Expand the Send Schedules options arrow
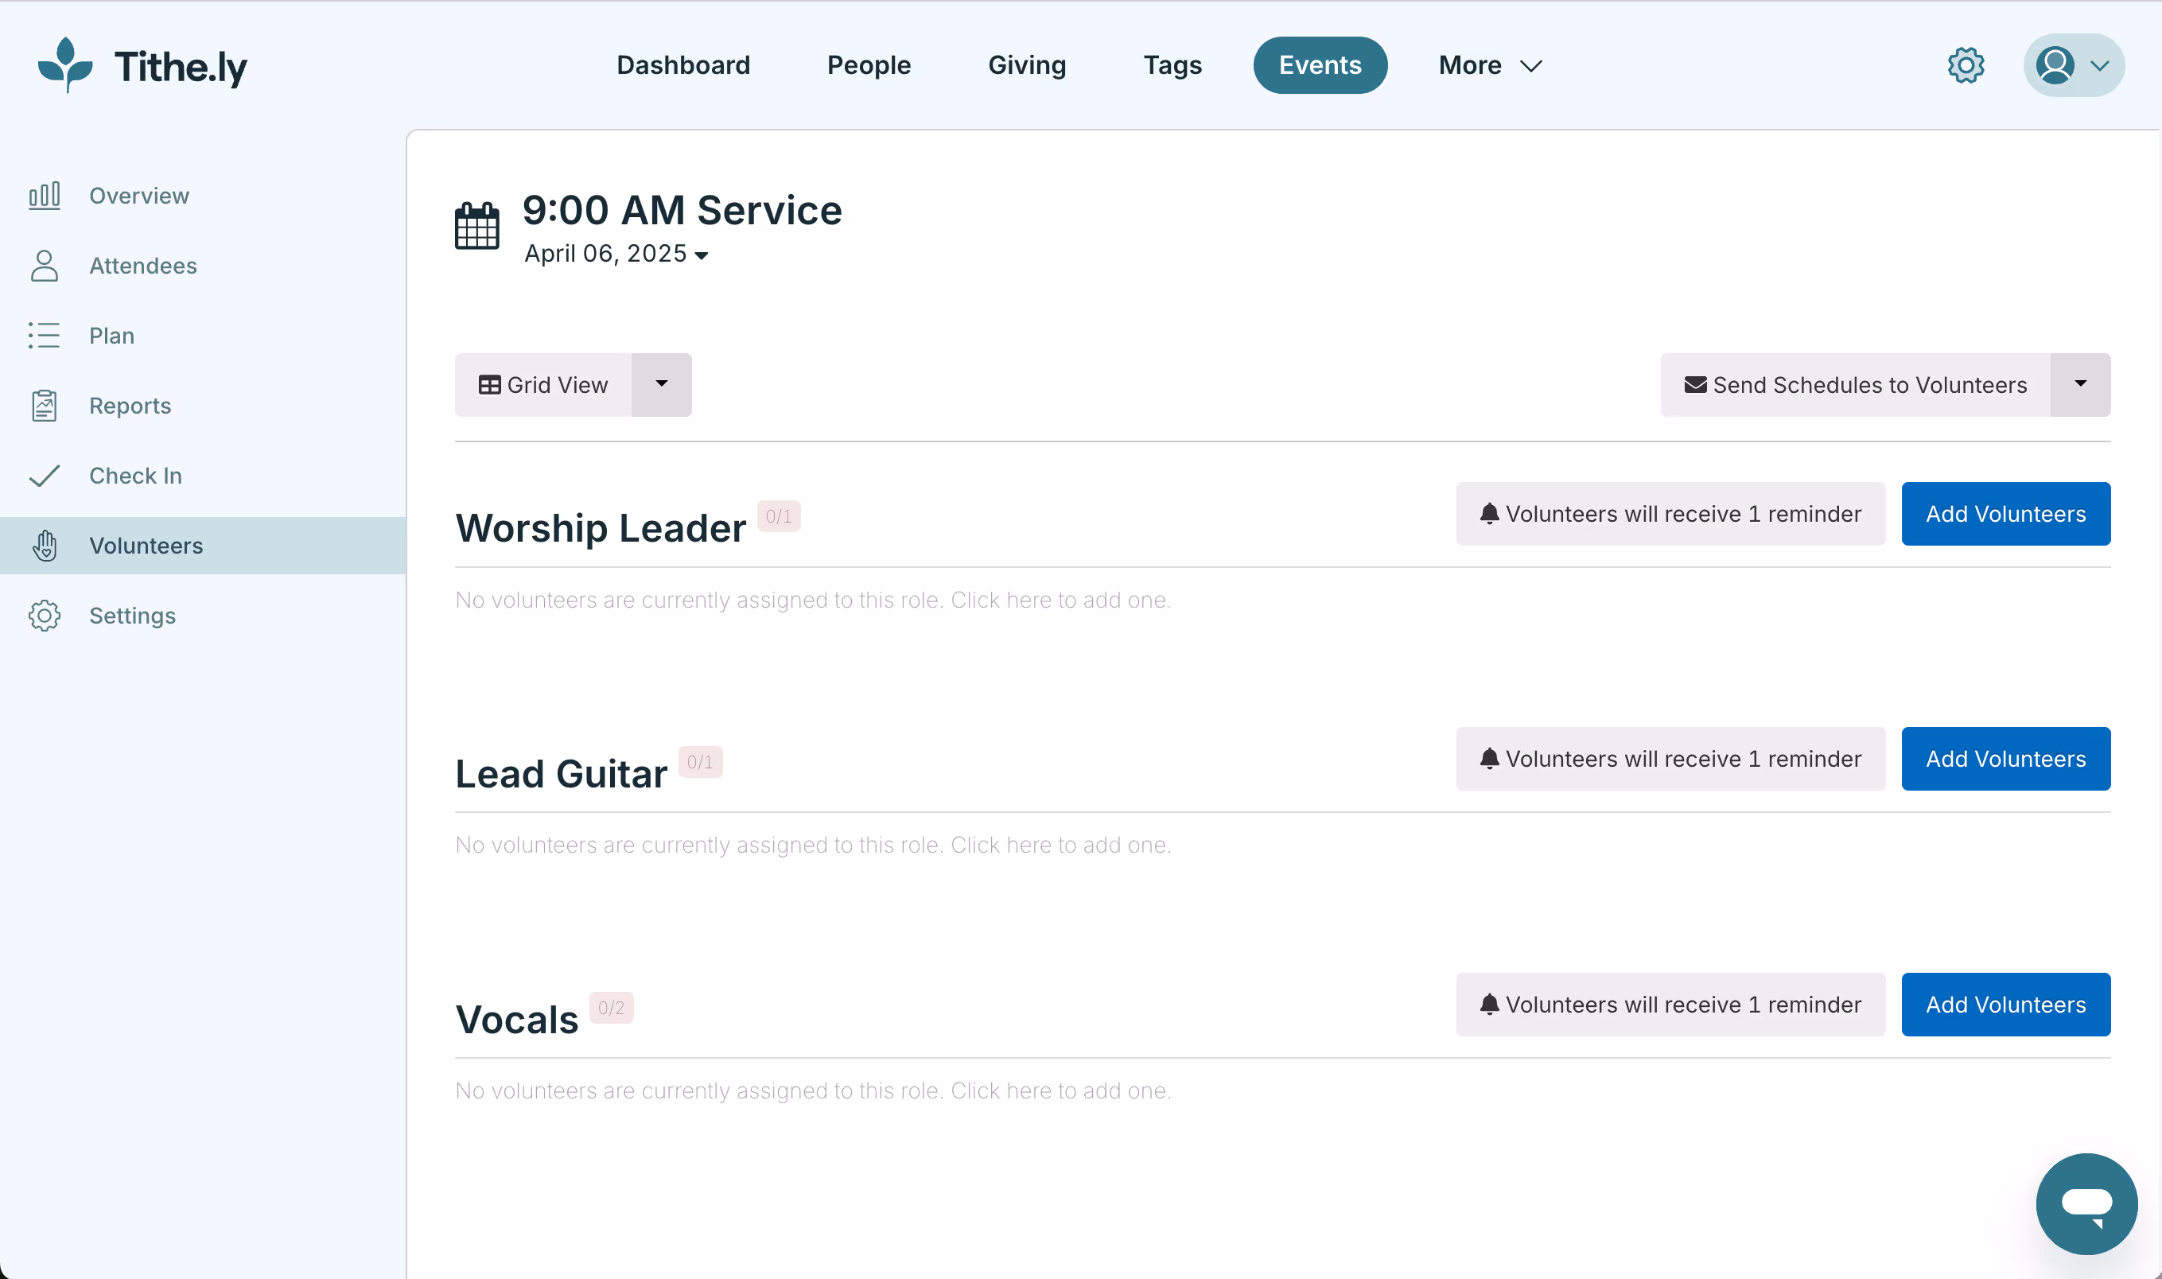This screenshot has height=1279, width=2162. tap(2079, 384)
